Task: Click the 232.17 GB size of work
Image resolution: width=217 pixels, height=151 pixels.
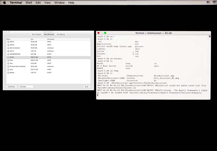Action: tap(34, 69)
